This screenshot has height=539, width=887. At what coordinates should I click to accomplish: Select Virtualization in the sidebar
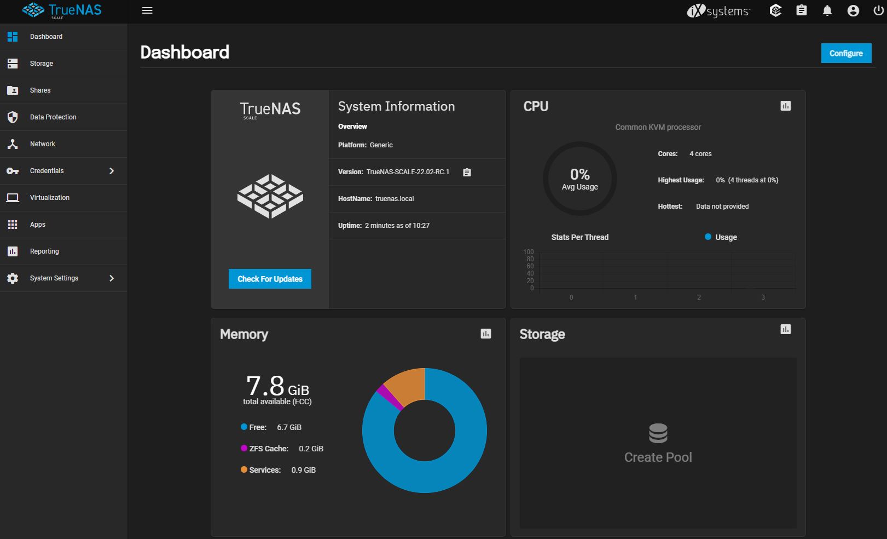pos(63,198)
